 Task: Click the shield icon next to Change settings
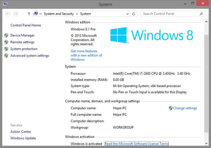171,108
